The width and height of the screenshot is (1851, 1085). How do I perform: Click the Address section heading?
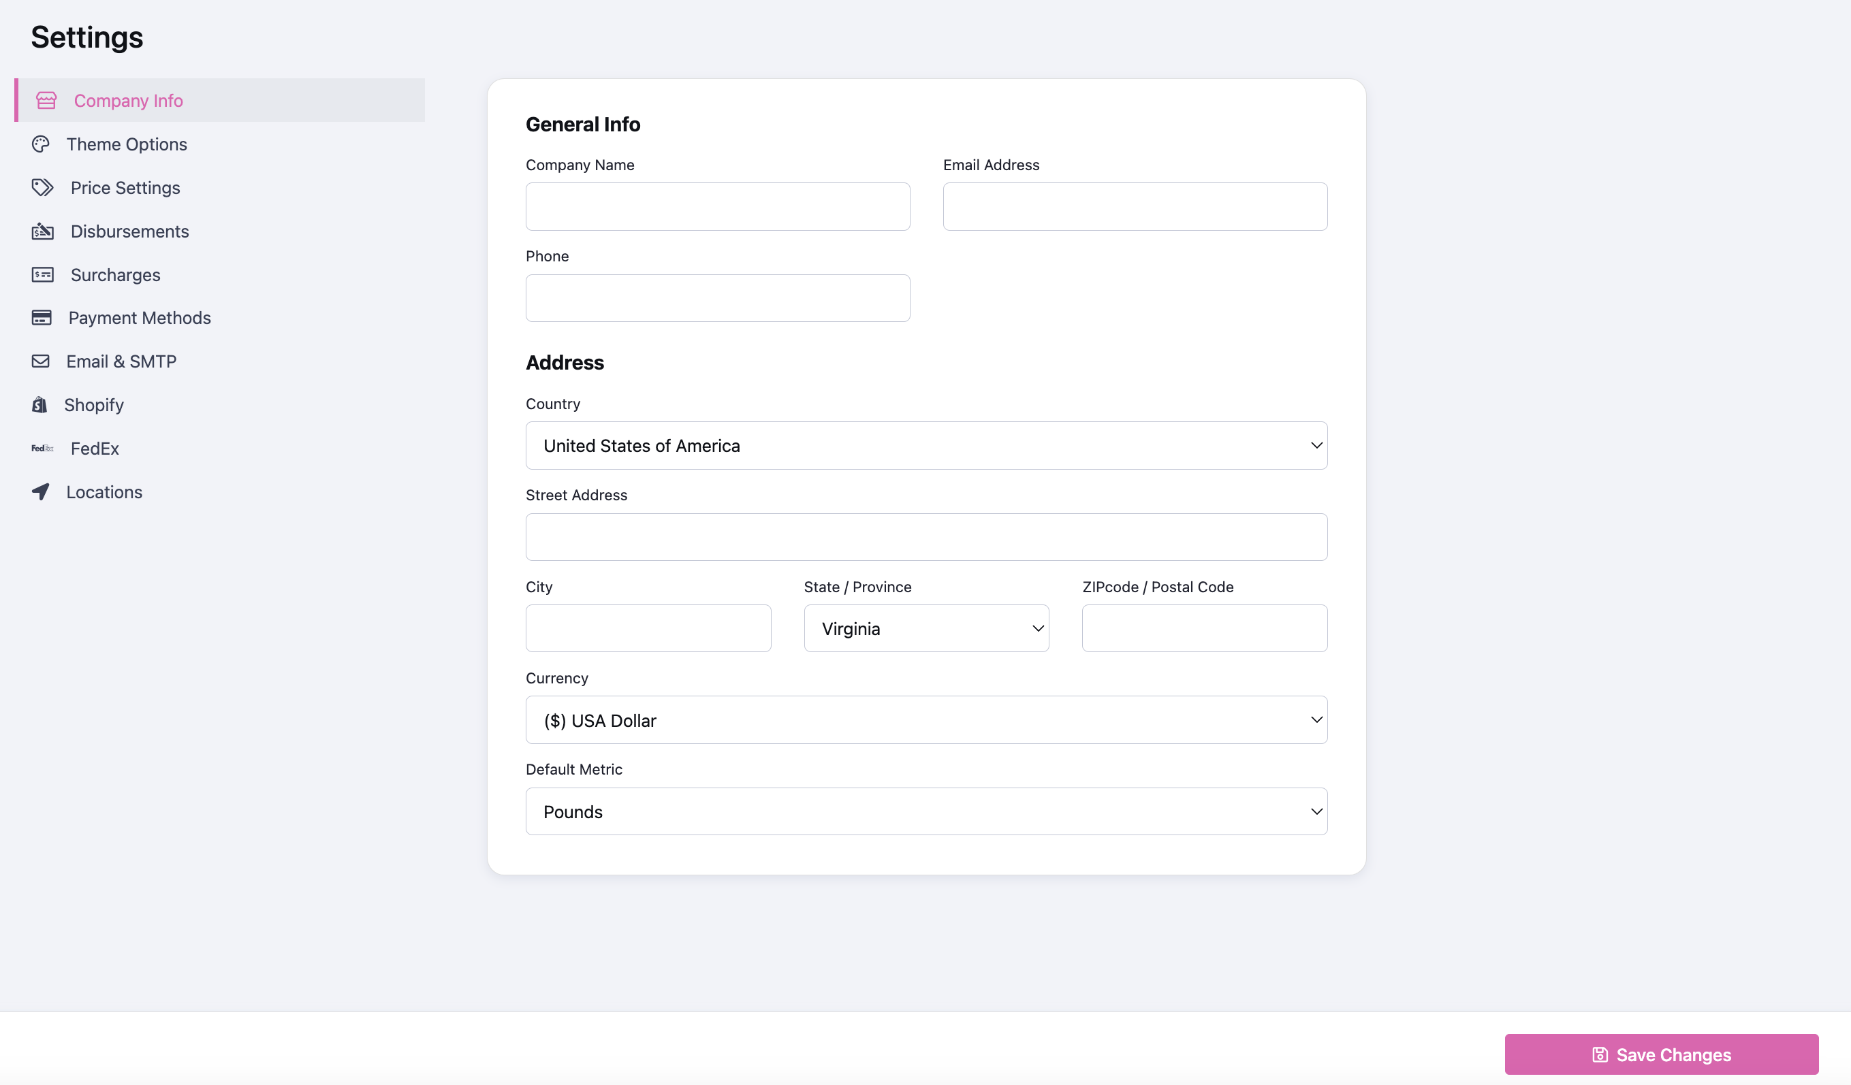tap(565, 363)
